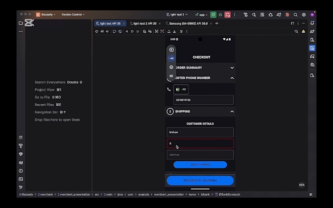Click Bazaarly in the breadcrumb bar
The image size is (333, 208).
click(26, 194)
